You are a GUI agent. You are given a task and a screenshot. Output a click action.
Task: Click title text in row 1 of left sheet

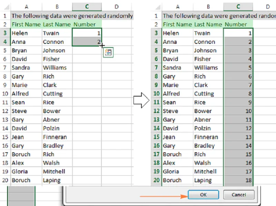click(72, 16)
